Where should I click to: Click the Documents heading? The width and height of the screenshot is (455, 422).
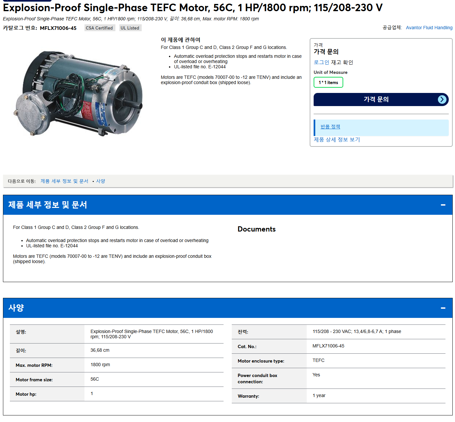click(257, 229)
